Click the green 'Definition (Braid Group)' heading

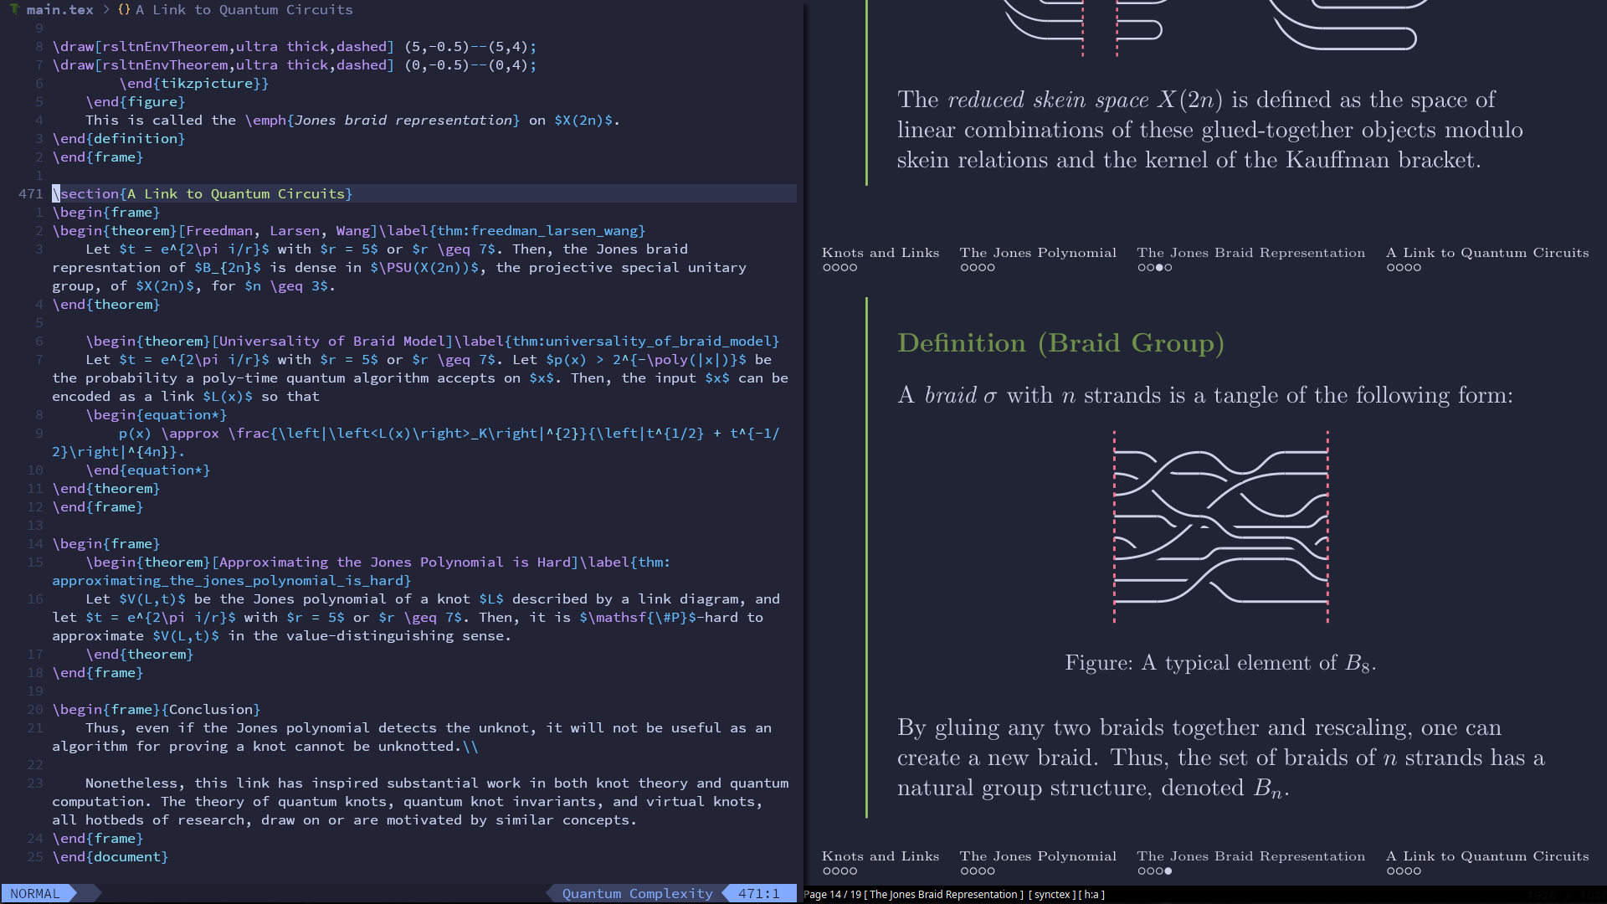coord(1060,343)
